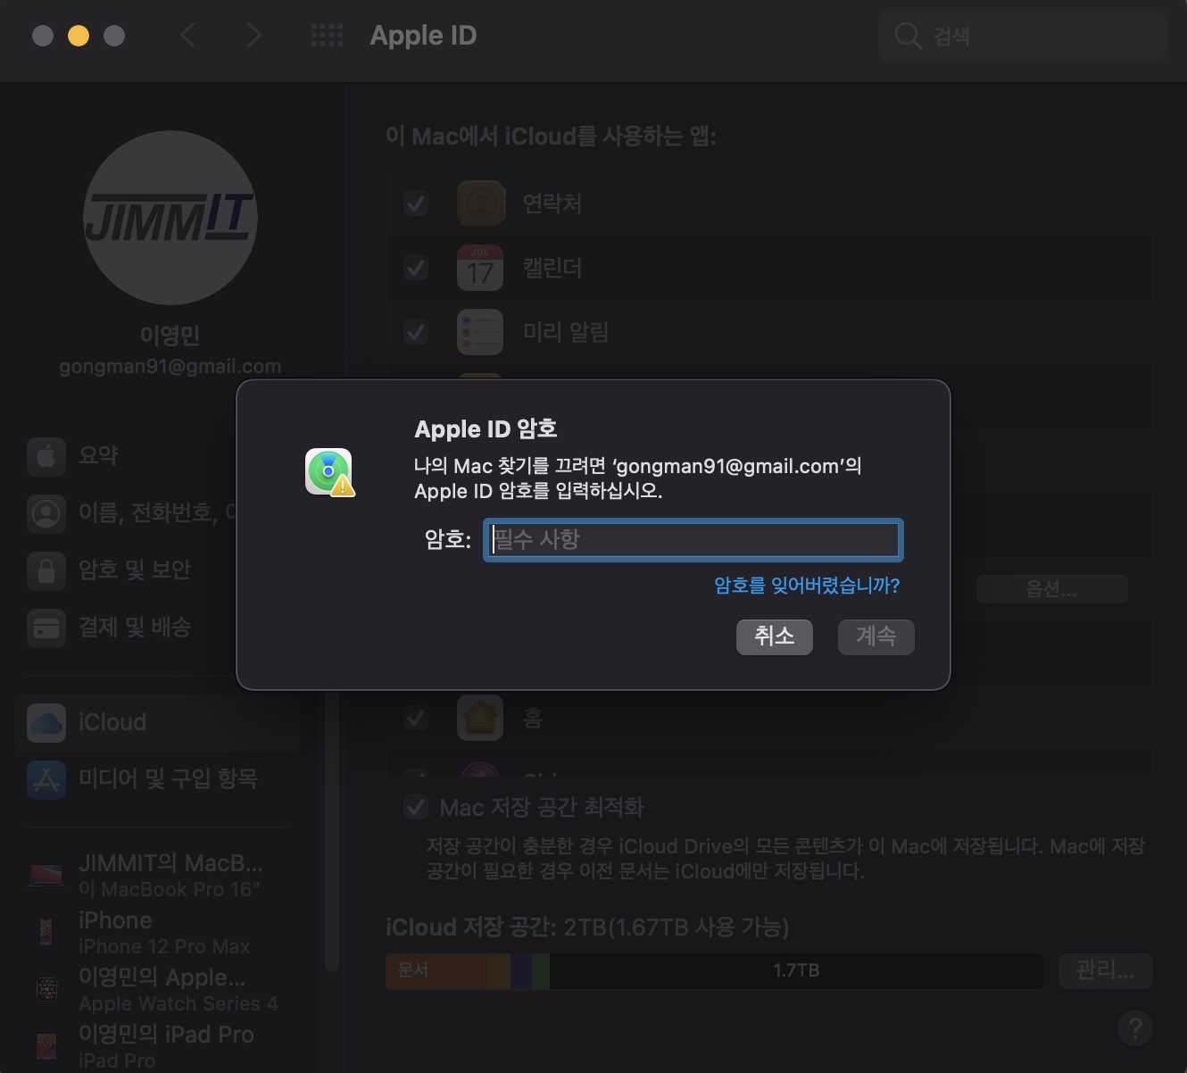1187x1073 pixels.
Task: Click the card icon beside 결제 및 배송
Action: (x=46, y=628)
